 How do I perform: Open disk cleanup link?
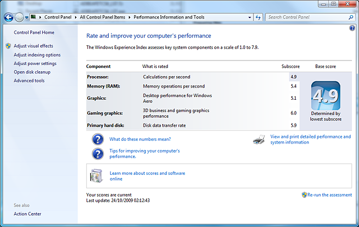tap(32, 72)
